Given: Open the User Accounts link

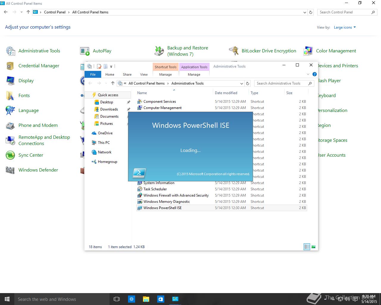Looking at the screenshot, I should [x=332, y=155].
